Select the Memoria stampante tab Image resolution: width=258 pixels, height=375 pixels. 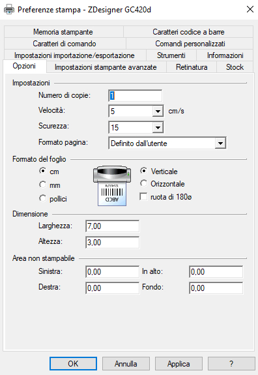(x=63, y=32)
